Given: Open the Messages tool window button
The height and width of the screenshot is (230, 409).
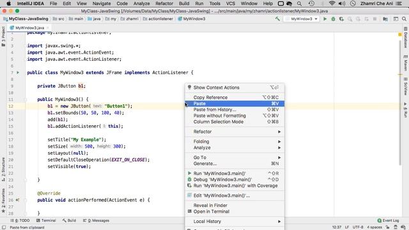Looking at the screenshot, I should point(96,220).
